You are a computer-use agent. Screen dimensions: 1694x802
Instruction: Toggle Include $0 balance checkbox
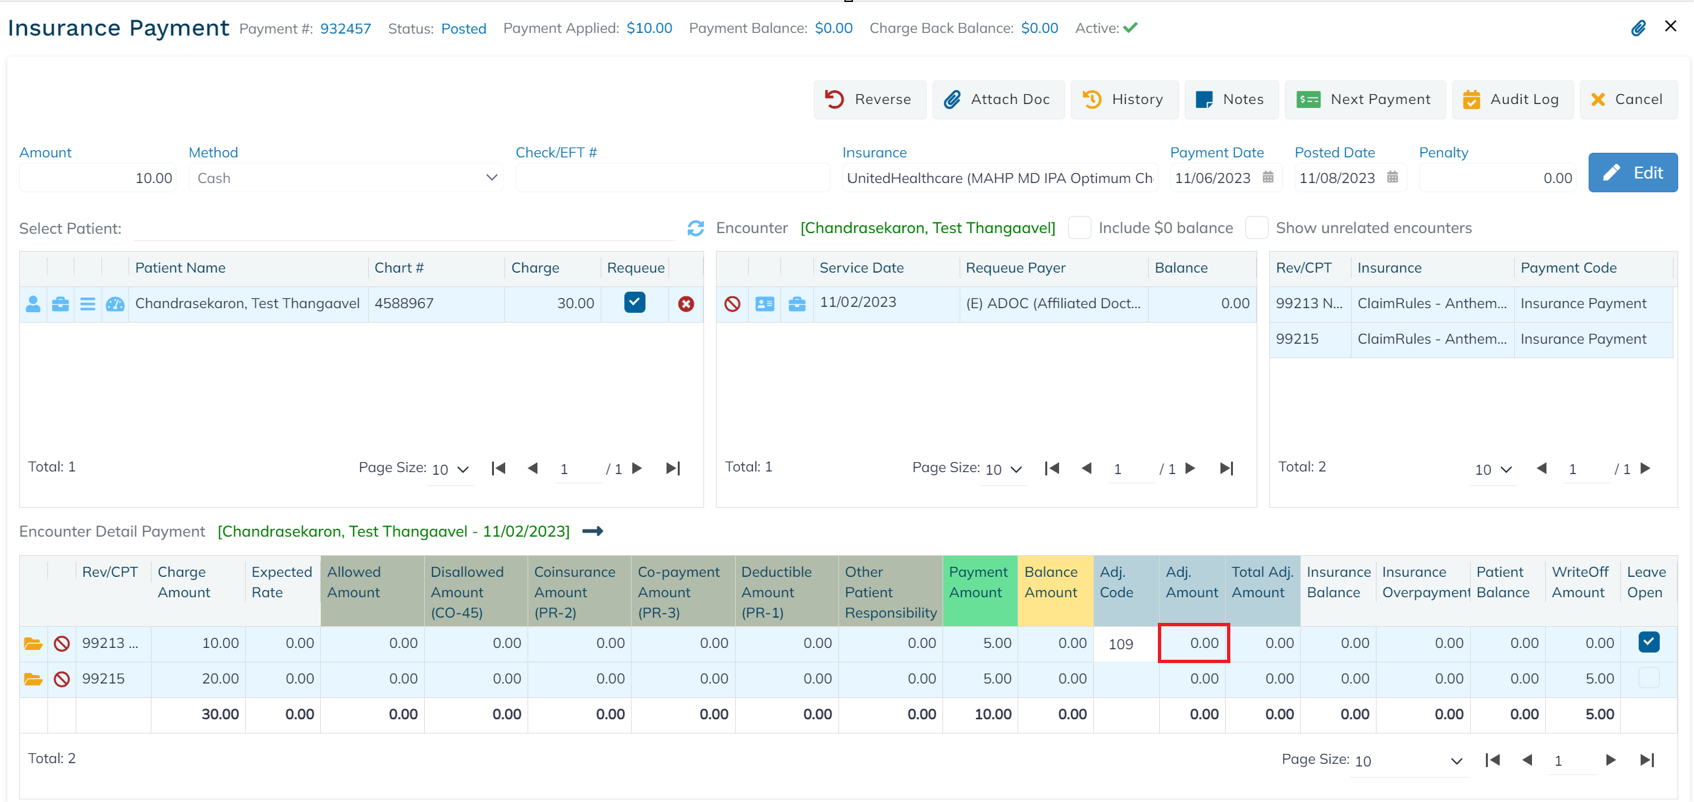[x=1079, y=228]
